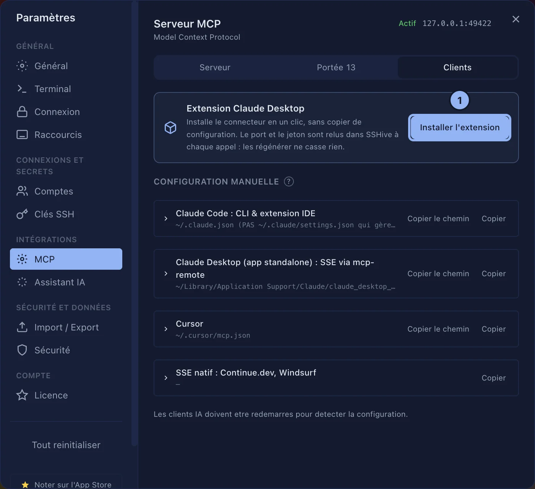535x489 pixels.
Task: Click the Extension Claude Desktop heading
Action: click(x=245, y=108)
